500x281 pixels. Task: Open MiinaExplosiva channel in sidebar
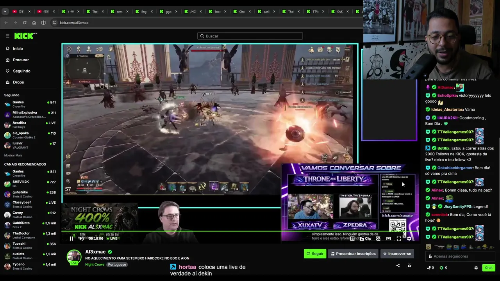click(x=30, y=114)
